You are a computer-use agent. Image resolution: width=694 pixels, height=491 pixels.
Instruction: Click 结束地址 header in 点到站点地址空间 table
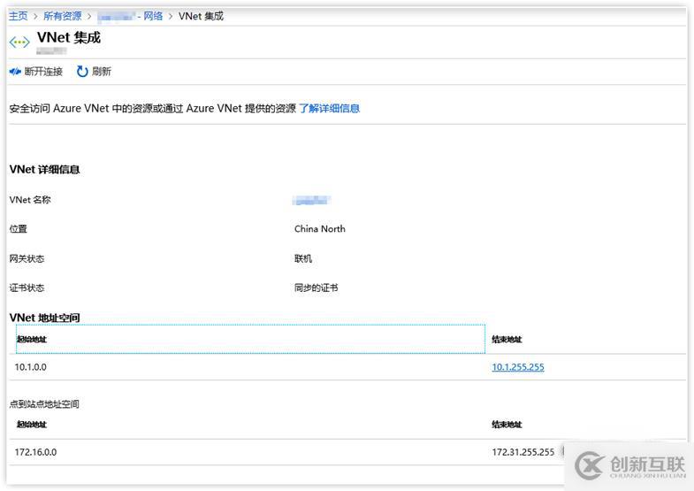click(507, 425)
